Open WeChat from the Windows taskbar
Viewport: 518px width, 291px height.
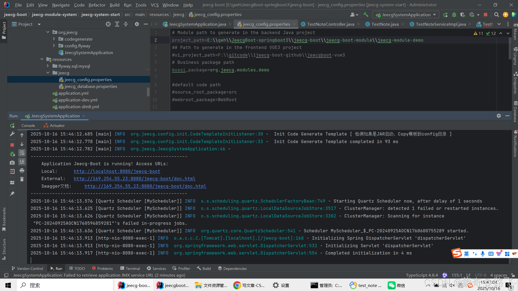click(x=397, y=285)
